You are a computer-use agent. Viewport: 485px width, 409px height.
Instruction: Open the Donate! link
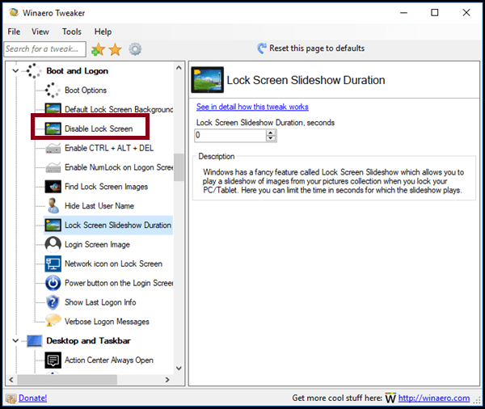(33, 398)
